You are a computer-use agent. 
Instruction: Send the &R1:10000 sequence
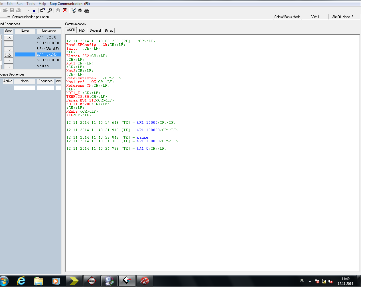click(x=9, y=44)
